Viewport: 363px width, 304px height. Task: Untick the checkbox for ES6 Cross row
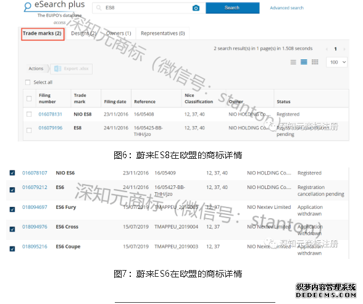(x=12, y=229)
